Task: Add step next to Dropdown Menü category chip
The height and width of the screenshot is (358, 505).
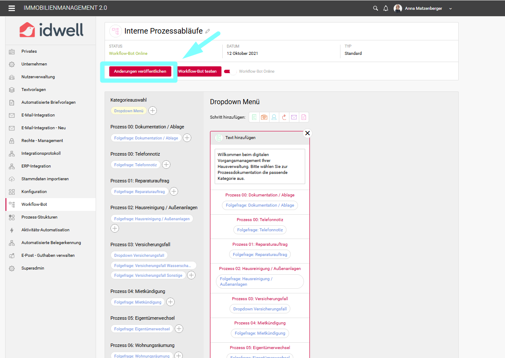Action: click(x=153, y=111)
